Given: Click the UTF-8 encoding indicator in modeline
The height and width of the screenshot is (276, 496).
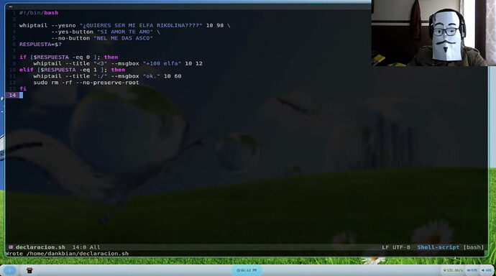Looking at the screenshot, I should 401,247.
